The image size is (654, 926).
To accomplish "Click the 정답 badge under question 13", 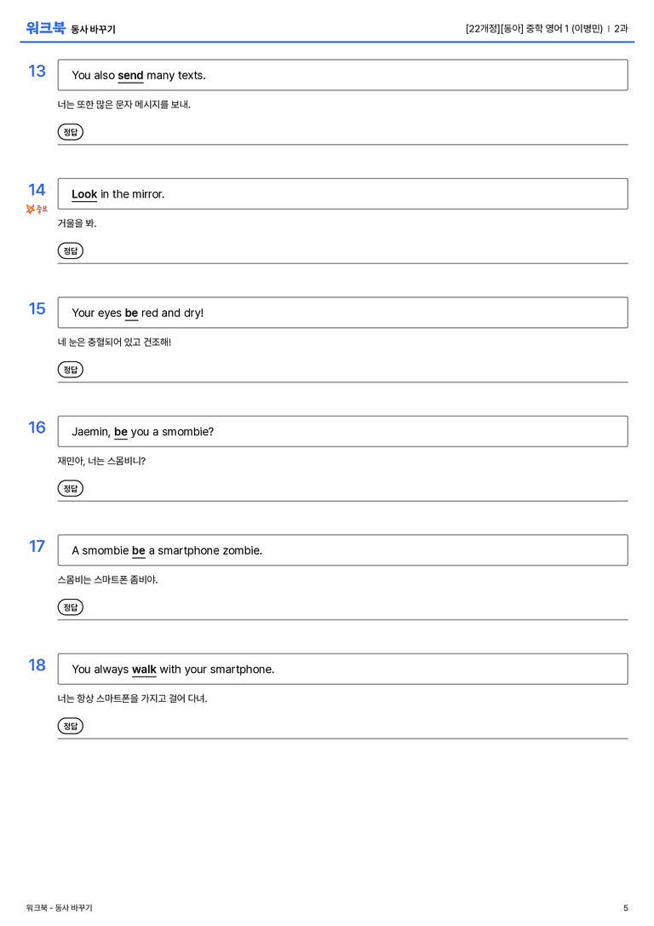I will point(70,132).
